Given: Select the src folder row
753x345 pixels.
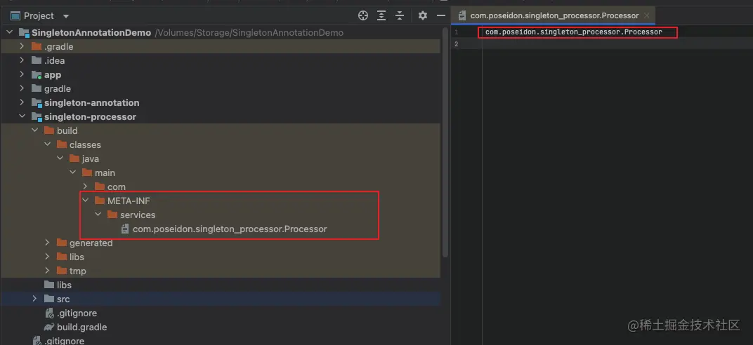Looking at the screenshot, I should coord(221,299).
